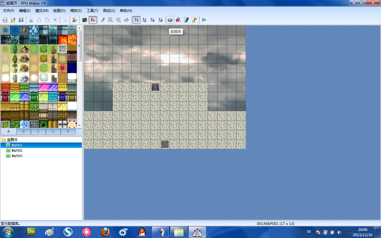Viewport: 381px width, 238px height.
Task: Open the 文件(F) menu
Action: pos(9,11)
